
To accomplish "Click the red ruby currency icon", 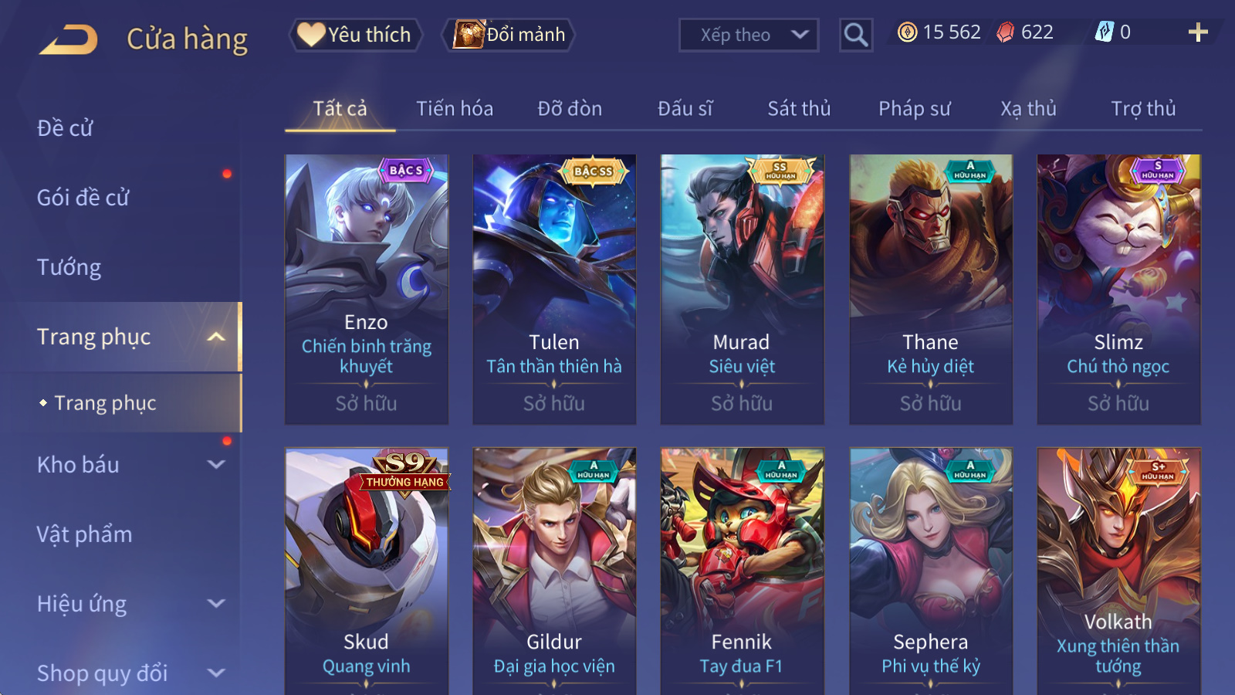I will tap(1005, 32).
